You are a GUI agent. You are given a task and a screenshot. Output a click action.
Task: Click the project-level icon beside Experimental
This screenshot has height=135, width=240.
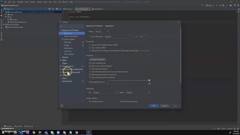83,81
